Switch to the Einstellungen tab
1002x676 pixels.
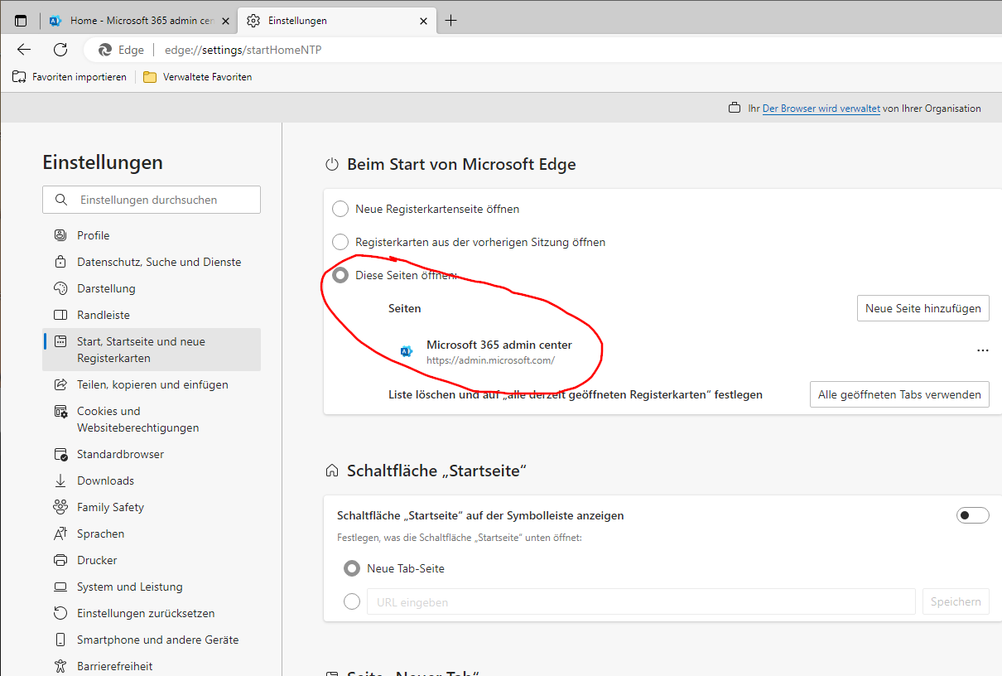pos(337,21)
